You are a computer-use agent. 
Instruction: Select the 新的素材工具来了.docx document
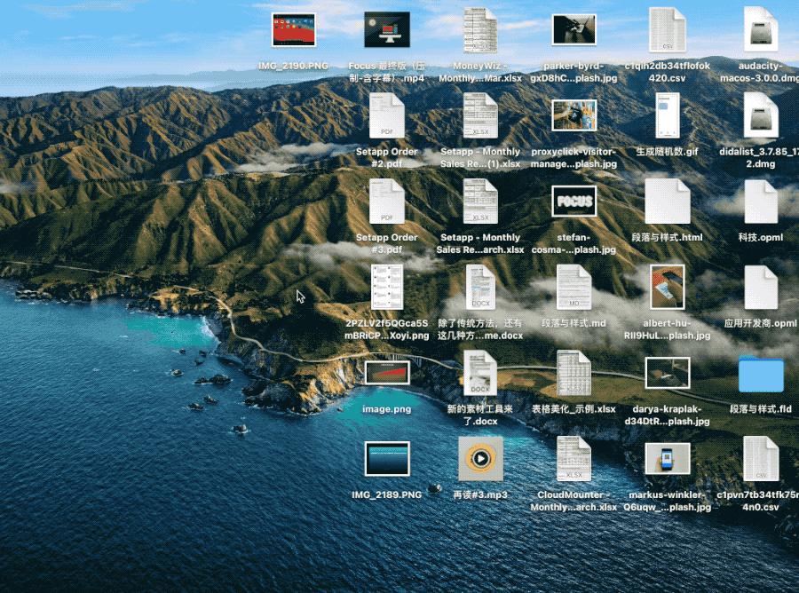(480, 374)
